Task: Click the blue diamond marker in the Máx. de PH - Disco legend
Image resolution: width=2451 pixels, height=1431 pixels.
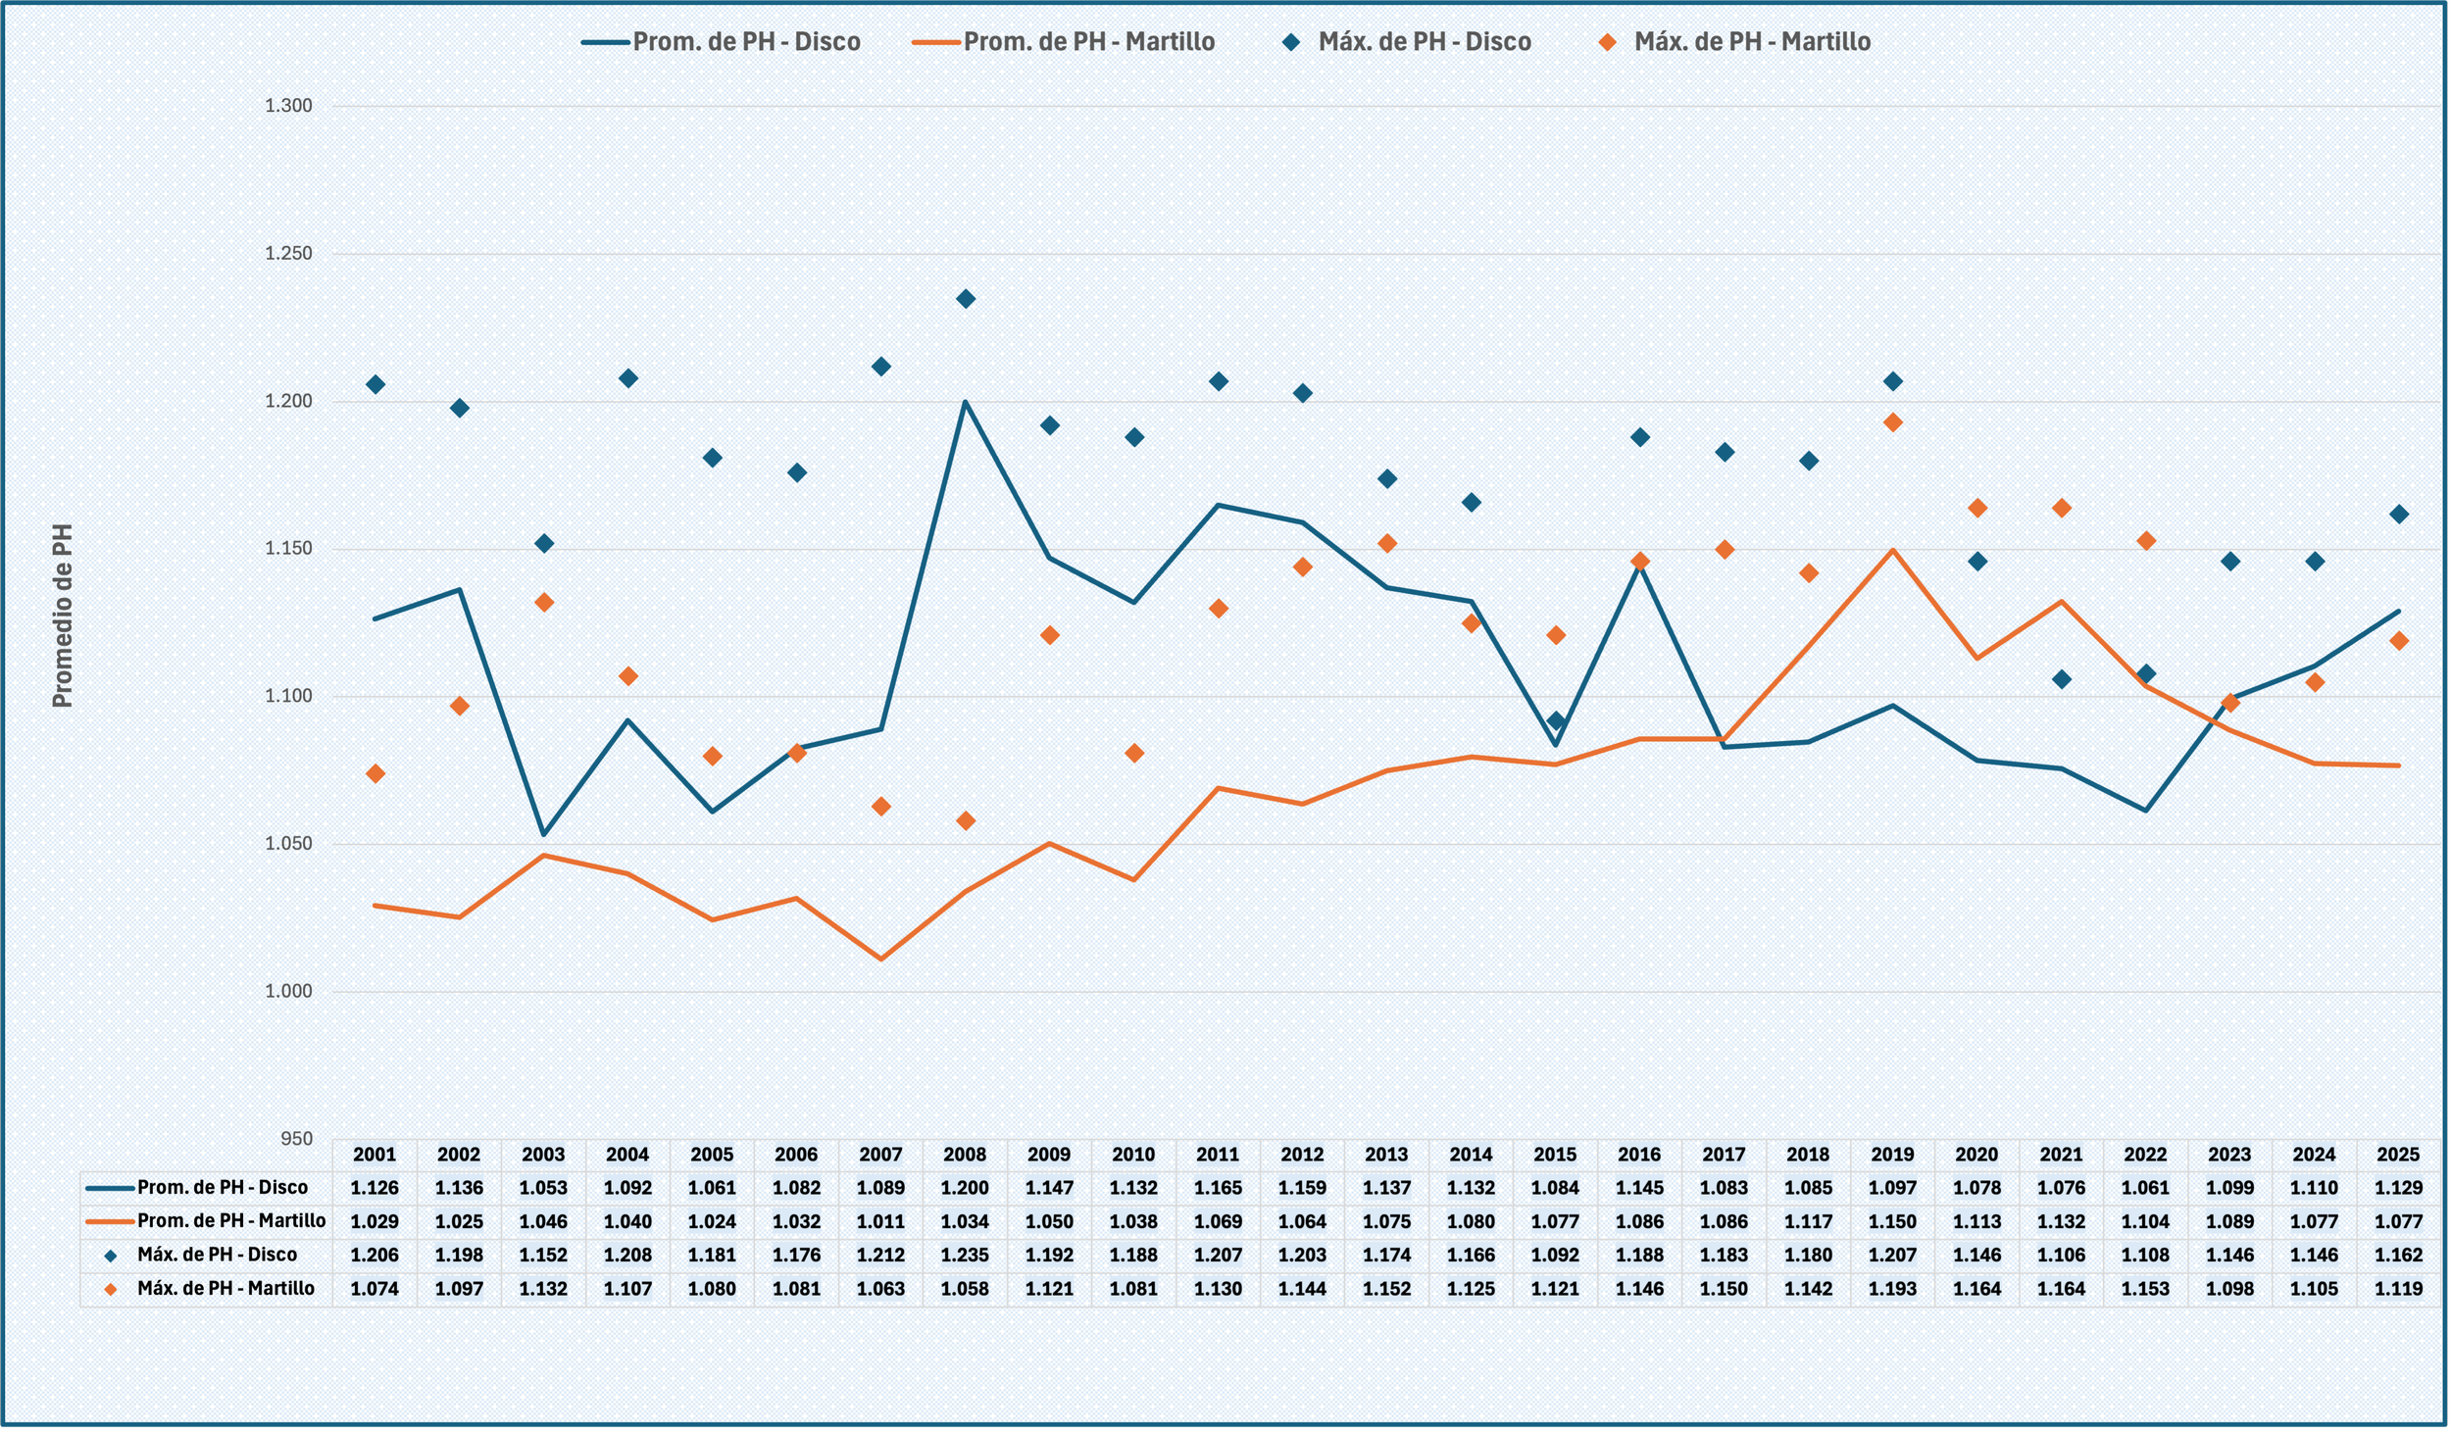Action: click(x=1292, y=42)
